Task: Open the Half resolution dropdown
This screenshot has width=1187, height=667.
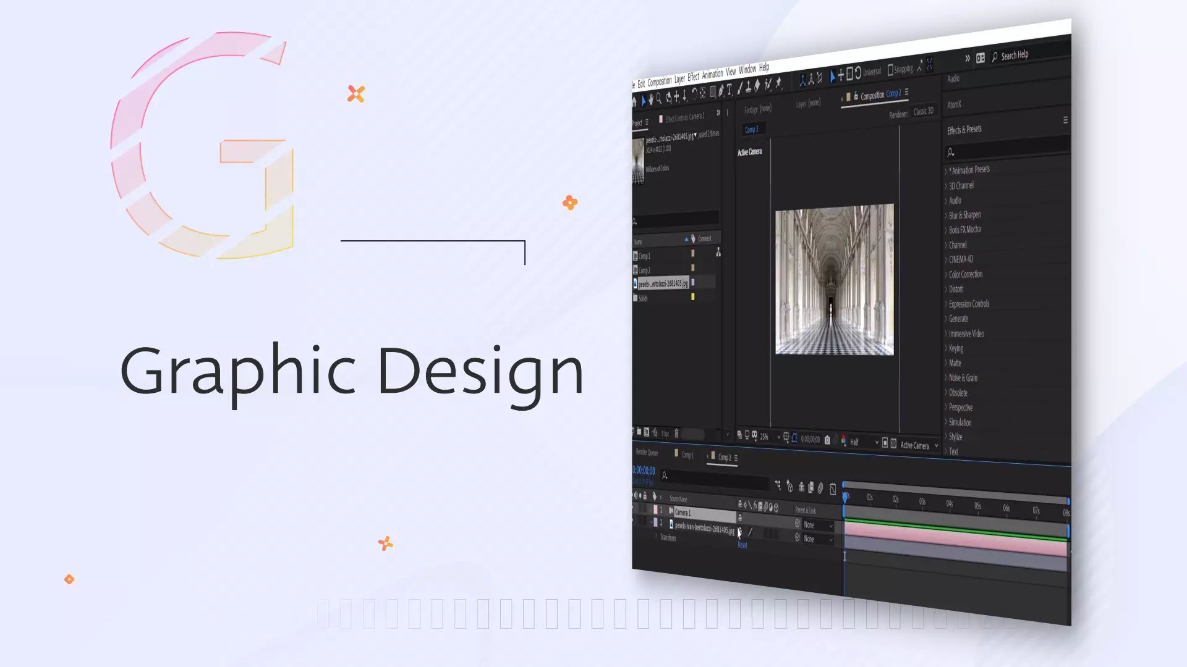Action: pyautogui.click(x=864, y=442)
